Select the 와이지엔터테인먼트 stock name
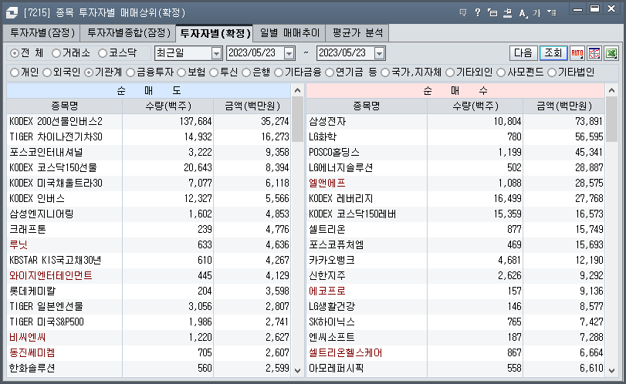 pyautogui.click(x=51, y=275)
